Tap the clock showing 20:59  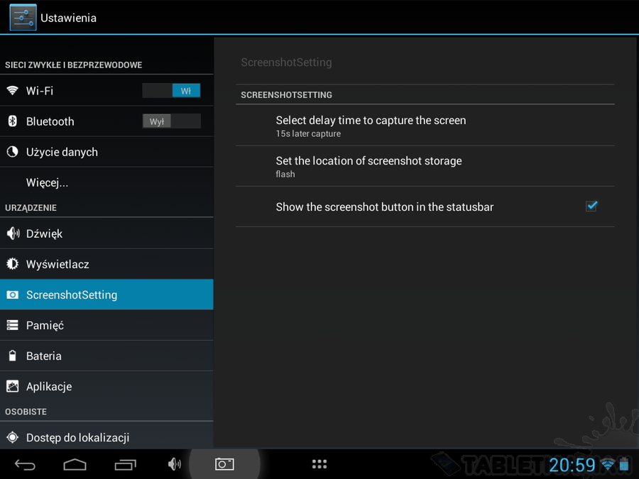point(572,466)
